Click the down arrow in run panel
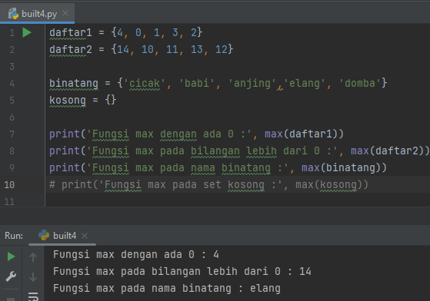The image size is (430, 301). (x=33, y=277)
